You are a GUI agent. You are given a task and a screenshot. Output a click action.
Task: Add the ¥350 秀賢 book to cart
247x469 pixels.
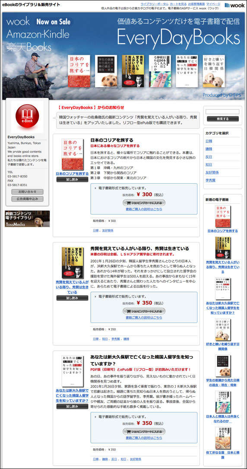[x=144, y=311]
